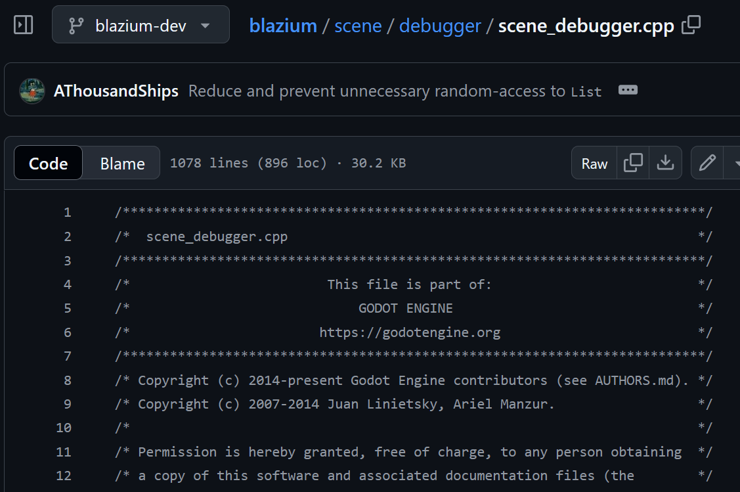Open more edit options dropdown arrow
Screen dimensions: 740x492
[x=734, y=163]
